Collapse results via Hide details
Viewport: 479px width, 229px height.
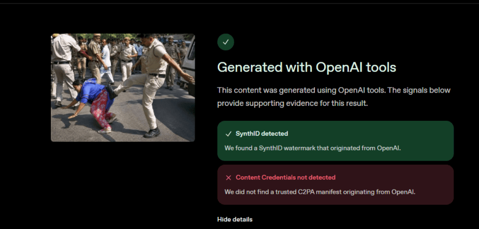(235, 220)
